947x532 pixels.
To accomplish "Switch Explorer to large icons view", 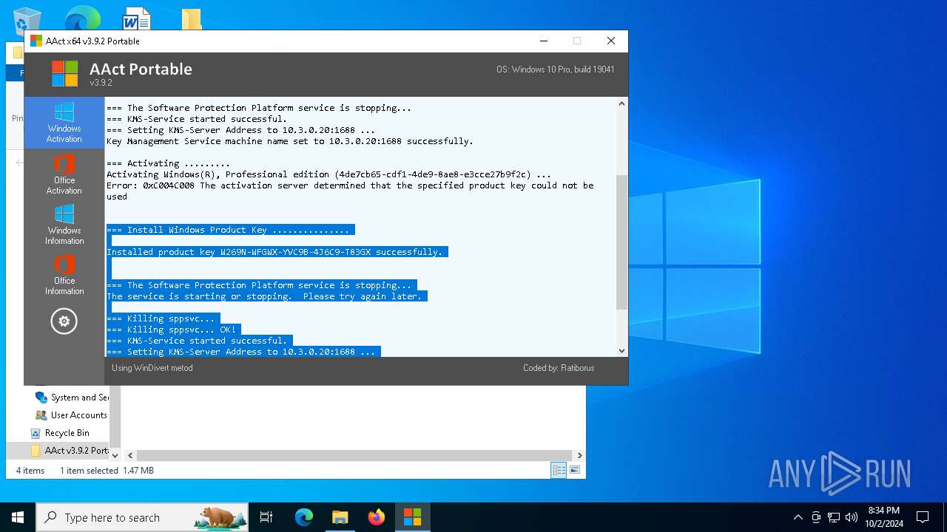I will 575,470.
